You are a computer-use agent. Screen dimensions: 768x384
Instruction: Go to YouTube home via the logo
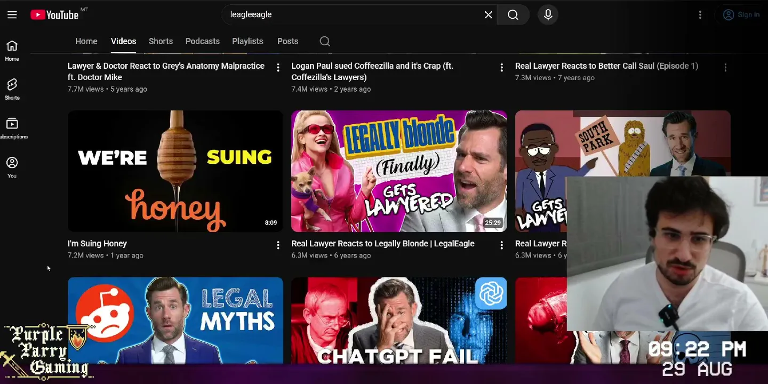55,14
